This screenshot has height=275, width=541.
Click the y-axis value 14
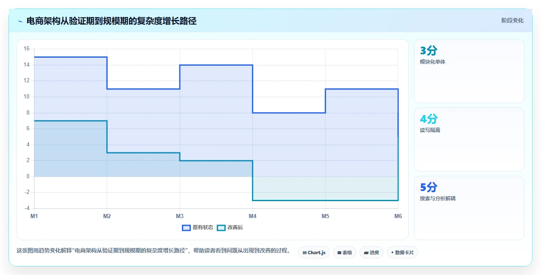(x=26, y=65)
